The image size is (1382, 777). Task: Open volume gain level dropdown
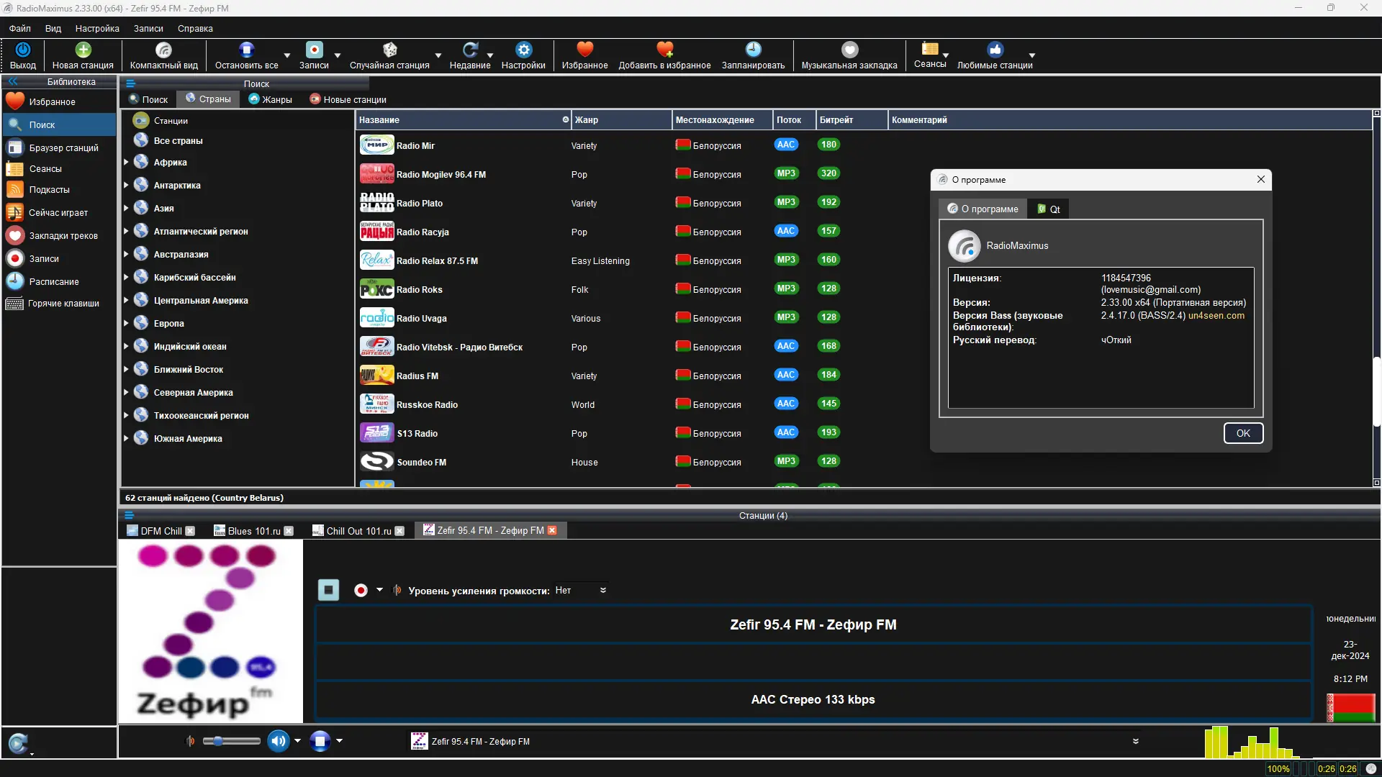tap(602, 590)
